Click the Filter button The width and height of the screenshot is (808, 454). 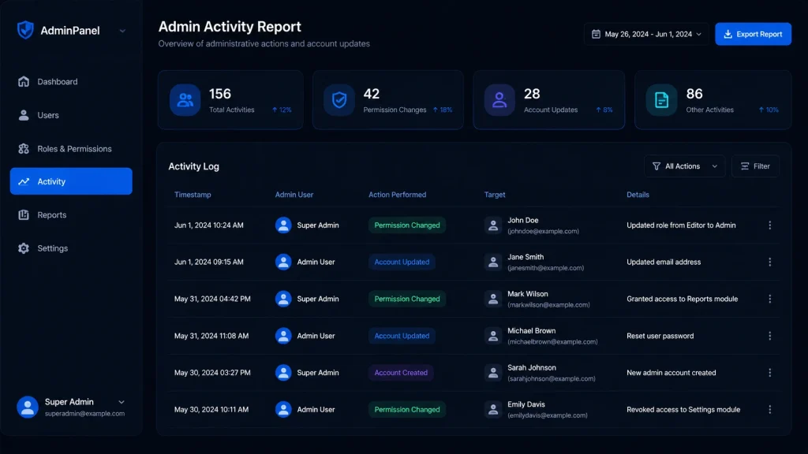click(x=755, y=166)
